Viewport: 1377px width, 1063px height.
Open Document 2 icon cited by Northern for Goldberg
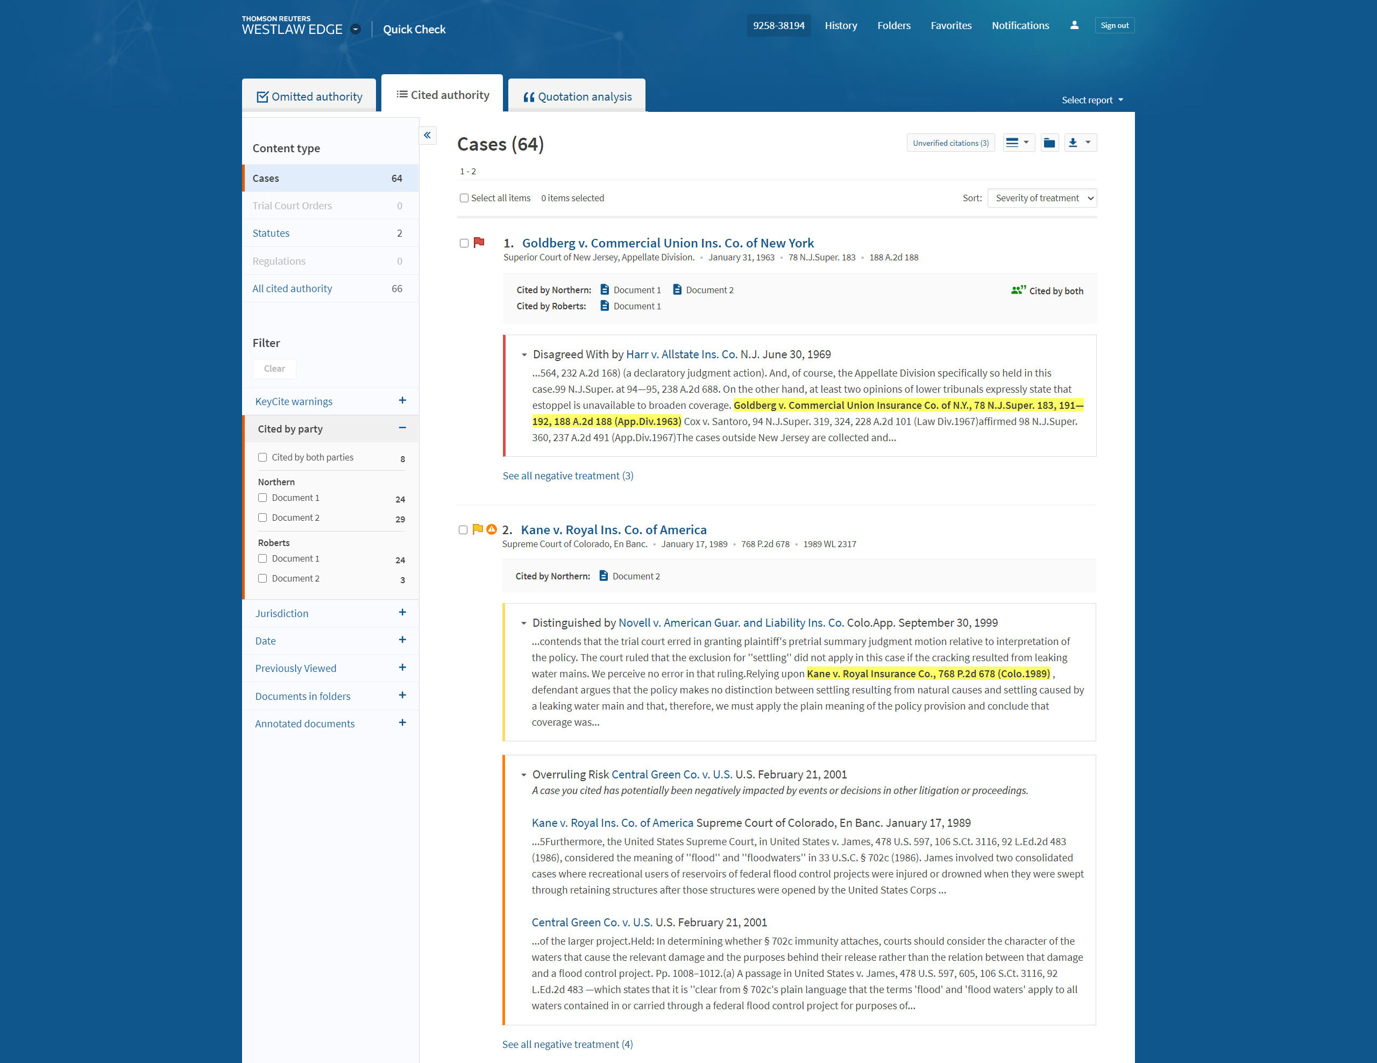(678, 290)
